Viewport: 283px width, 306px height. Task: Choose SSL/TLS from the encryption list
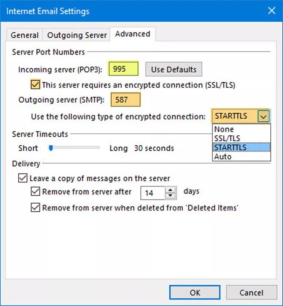click(x=241, y=138)
